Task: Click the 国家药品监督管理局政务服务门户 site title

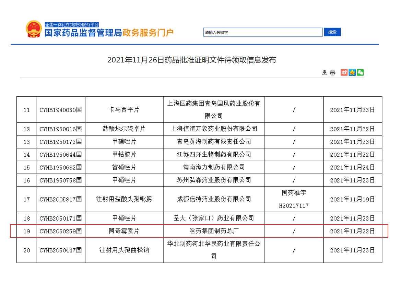Action: tap(109, 33)
